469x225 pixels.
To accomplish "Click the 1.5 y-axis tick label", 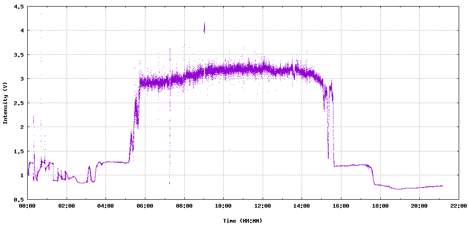I will pos(19,151).
